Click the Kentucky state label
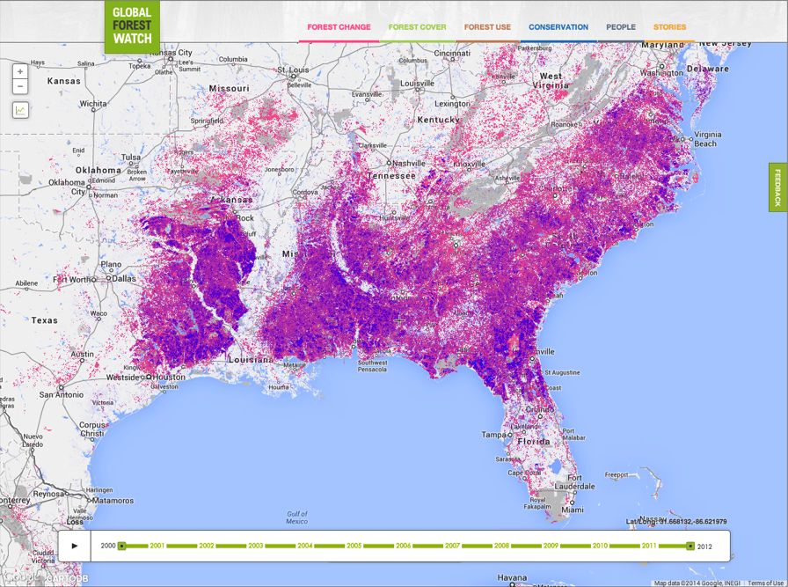 pos(438,120)
